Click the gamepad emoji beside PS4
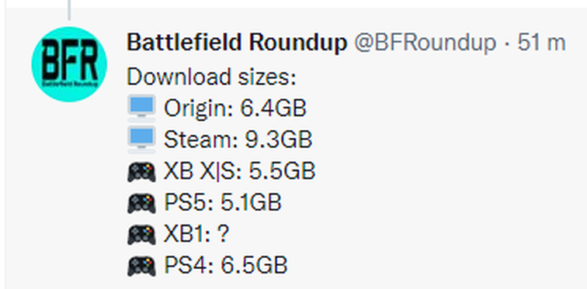Image resolution: width=587 pixels, height=289 pixels. coord(141,266)
